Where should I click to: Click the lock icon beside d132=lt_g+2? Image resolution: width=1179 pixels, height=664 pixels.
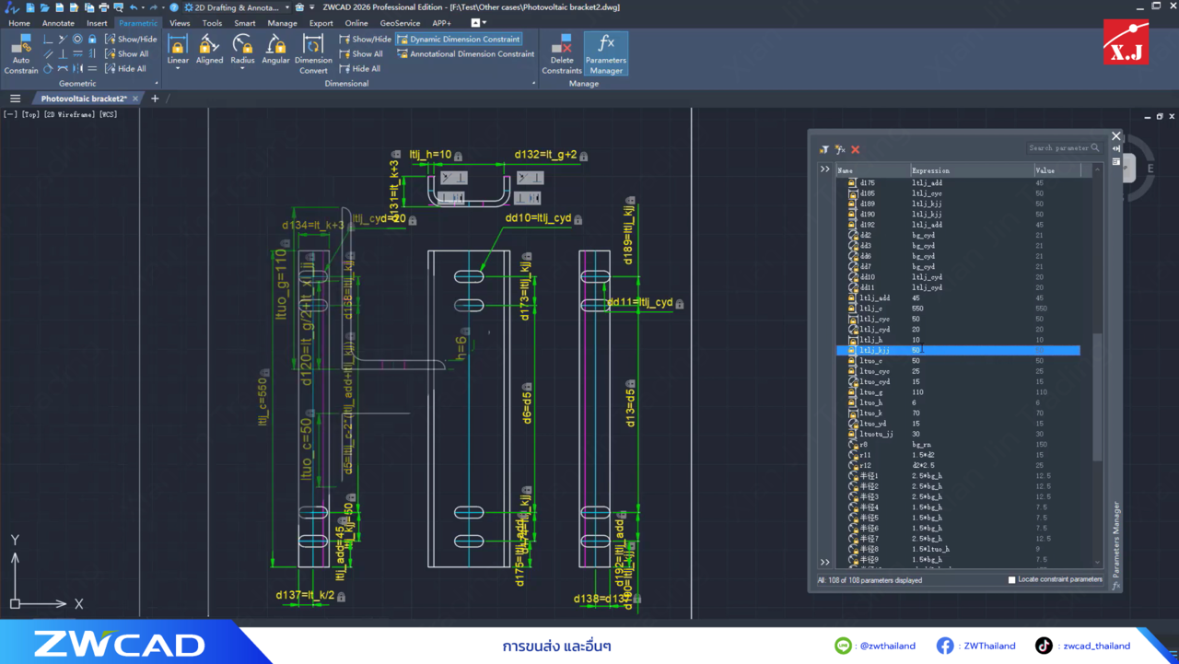(584, 157)
